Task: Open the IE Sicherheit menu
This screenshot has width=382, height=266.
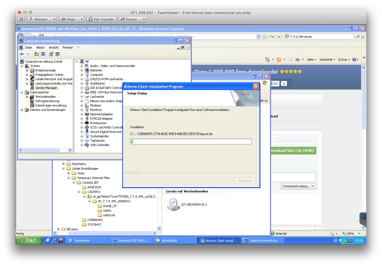Action: pyautogui.click(x=327, y=60)
